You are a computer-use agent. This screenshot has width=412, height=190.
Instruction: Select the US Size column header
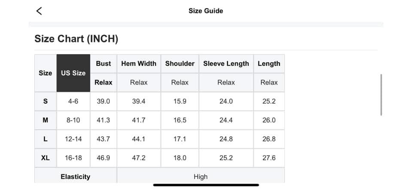click(73, 73)
